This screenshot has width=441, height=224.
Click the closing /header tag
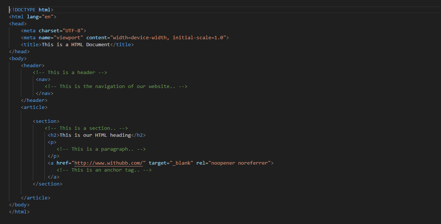click(x=34, y=100)
